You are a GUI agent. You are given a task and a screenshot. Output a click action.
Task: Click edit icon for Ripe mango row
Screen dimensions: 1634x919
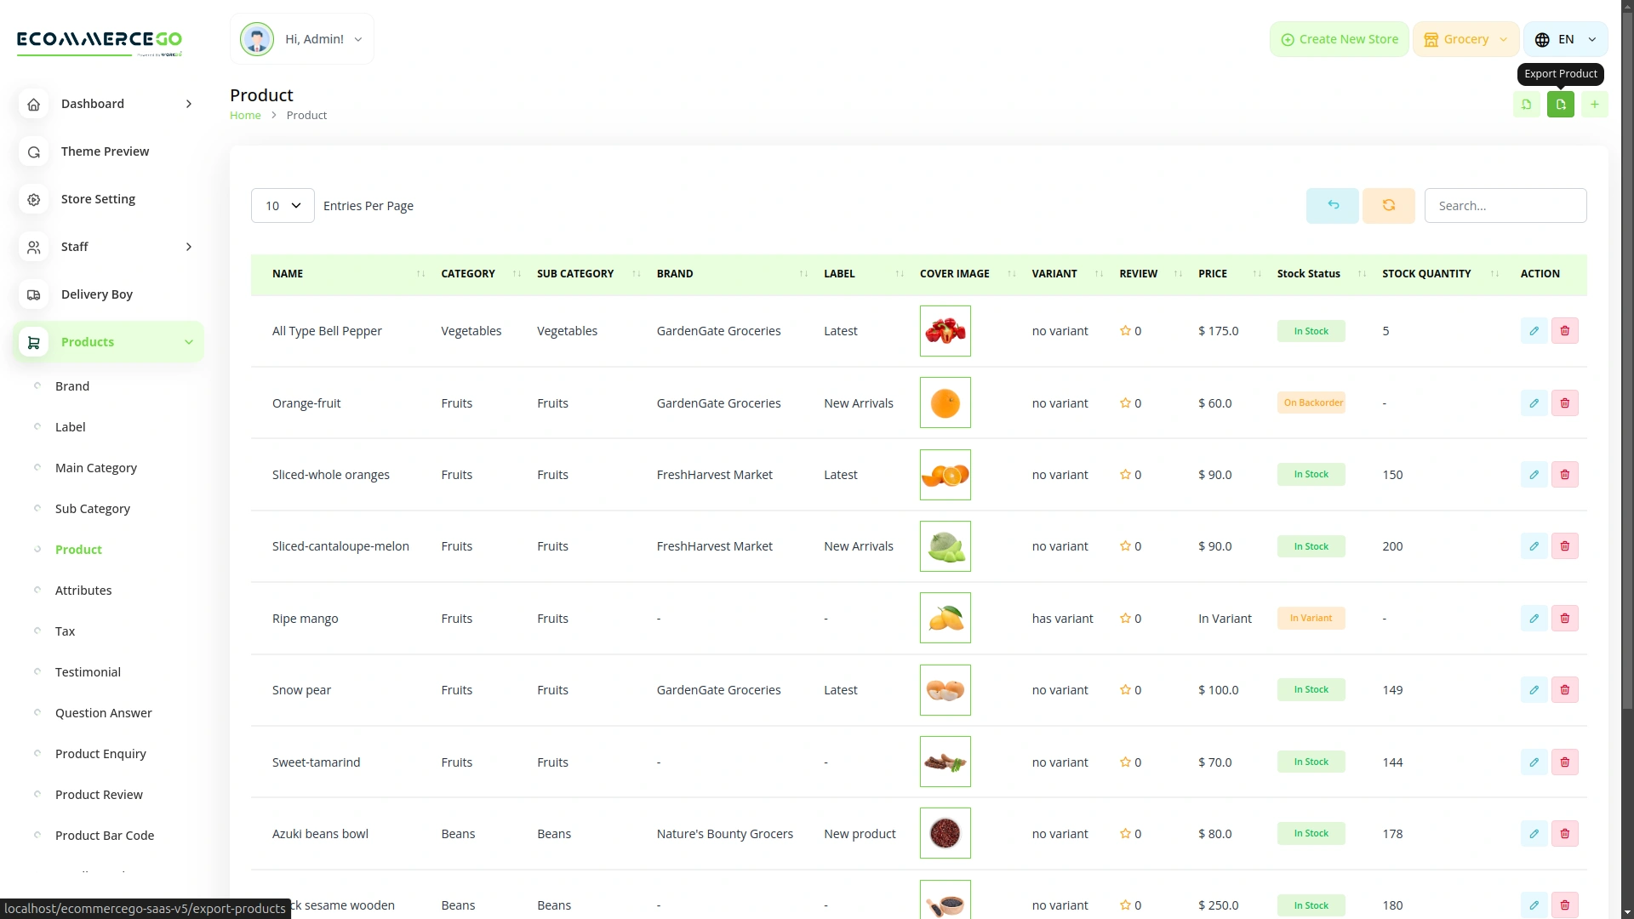[x=1534, y=619]
